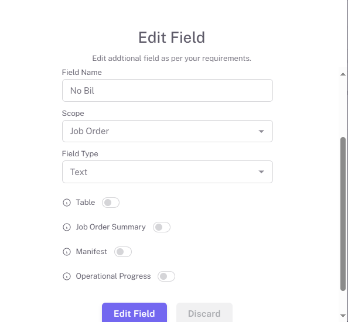Click the Scope dropdown caret arrow

tap(261, 131)
